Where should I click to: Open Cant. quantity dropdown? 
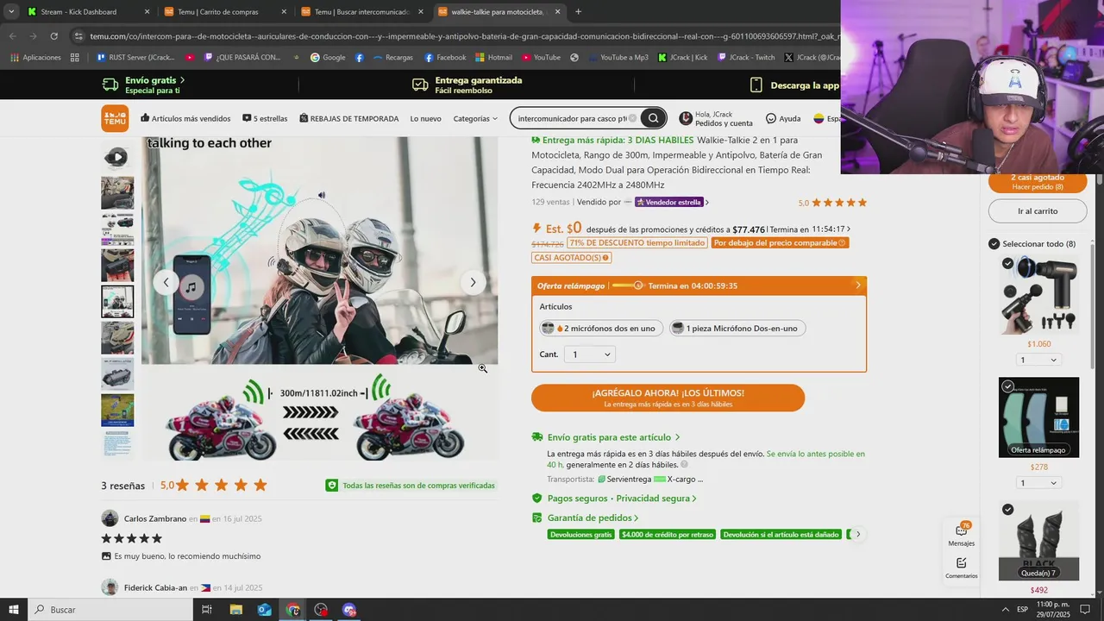[x=590, y=354]
